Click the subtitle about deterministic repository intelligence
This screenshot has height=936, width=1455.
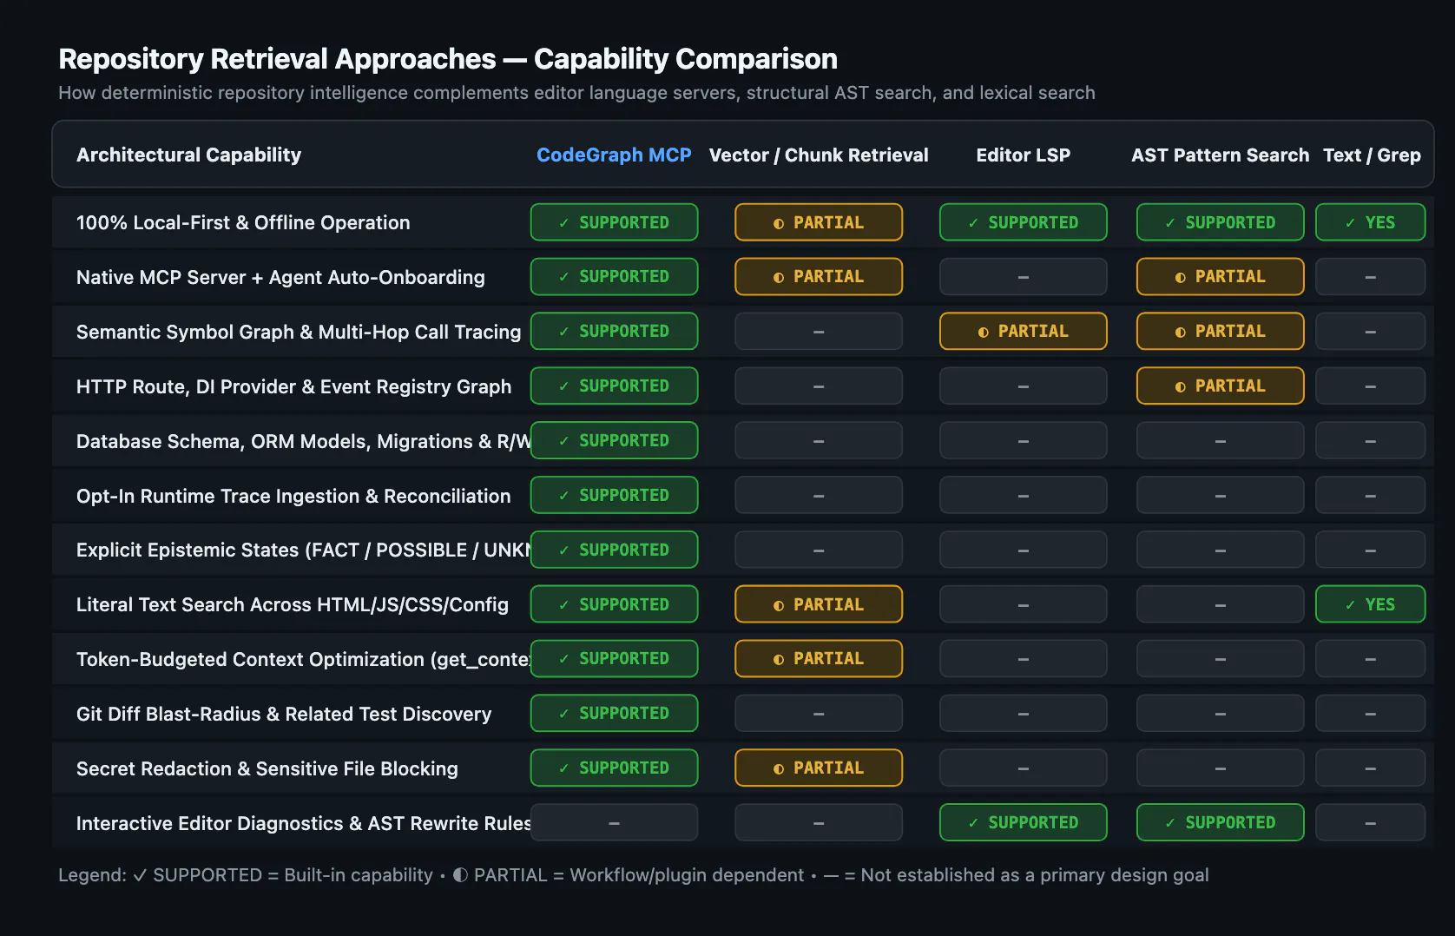coord(576,93)
